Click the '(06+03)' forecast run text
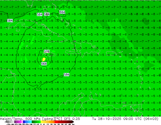Image resolution: width=161 pixels, height=125 pixels. click(x=151, y=119)
